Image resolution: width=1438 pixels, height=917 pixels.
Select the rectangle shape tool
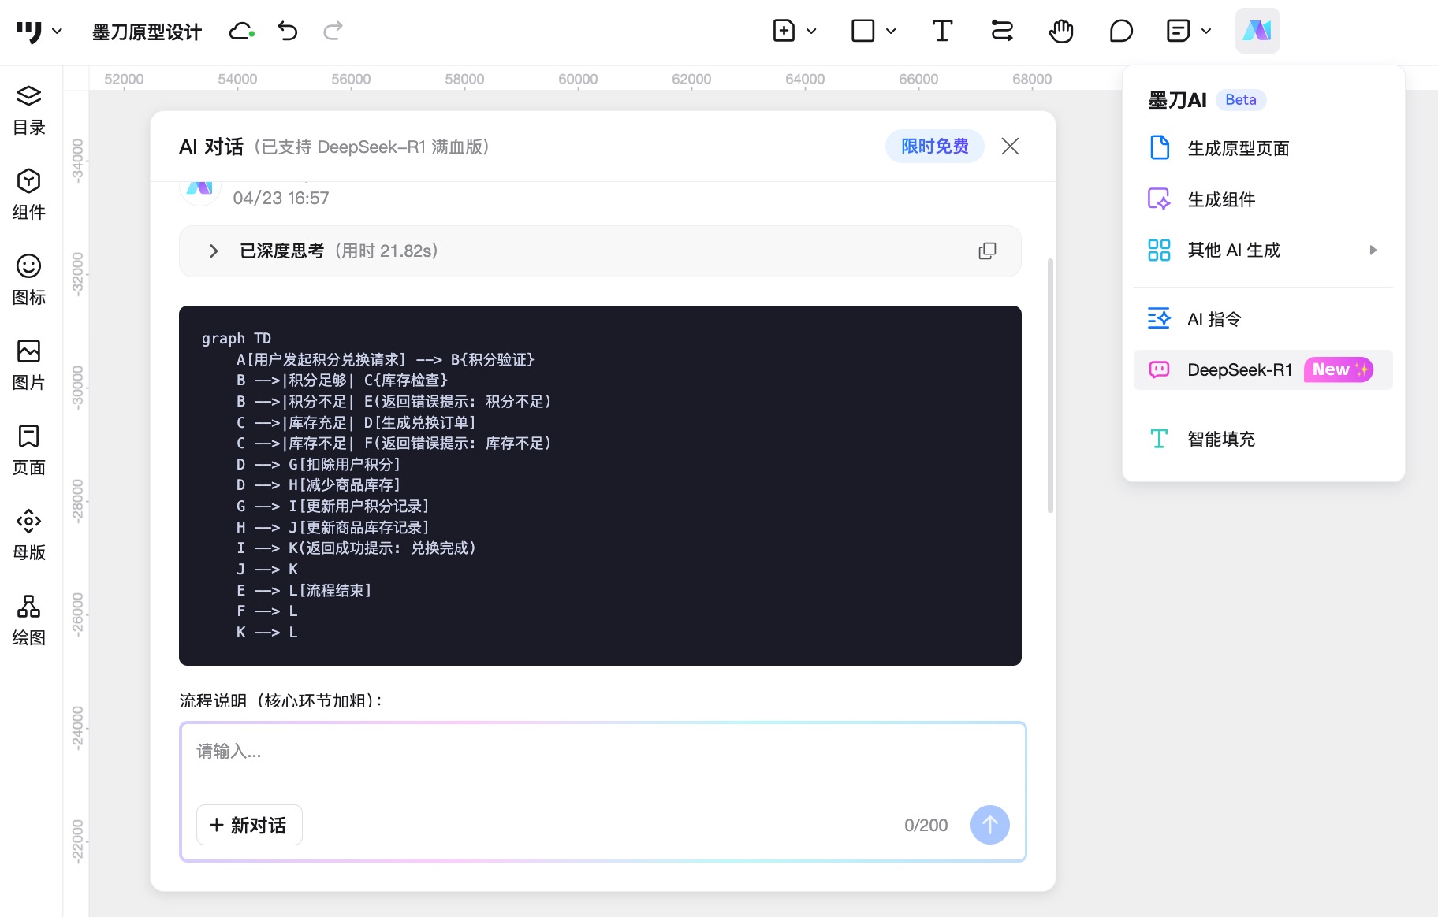pyautogui.click(x=863, y=32)
